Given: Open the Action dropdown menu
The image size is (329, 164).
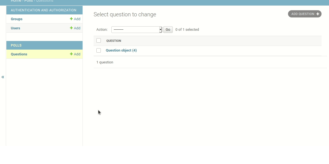Looking at the screenshot, I should (137, 30).
